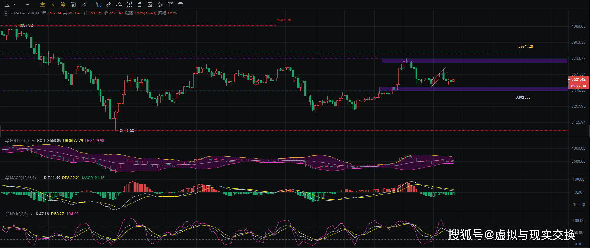Select the horizontal measure line tool

coord(17,4)
